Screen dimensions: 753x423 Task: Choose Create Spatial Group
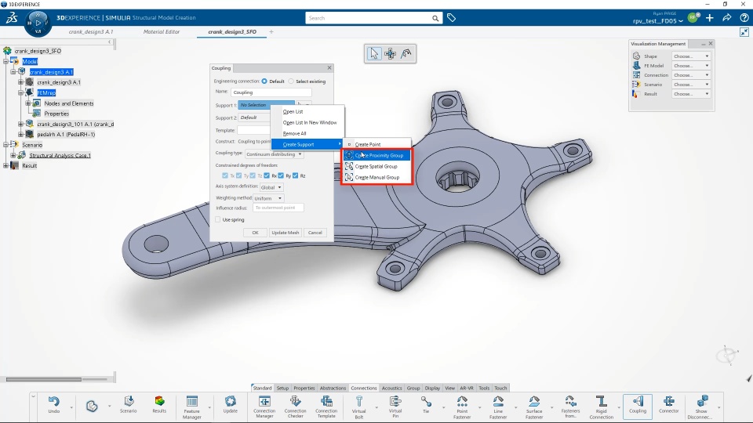click(x=376, y=166)
